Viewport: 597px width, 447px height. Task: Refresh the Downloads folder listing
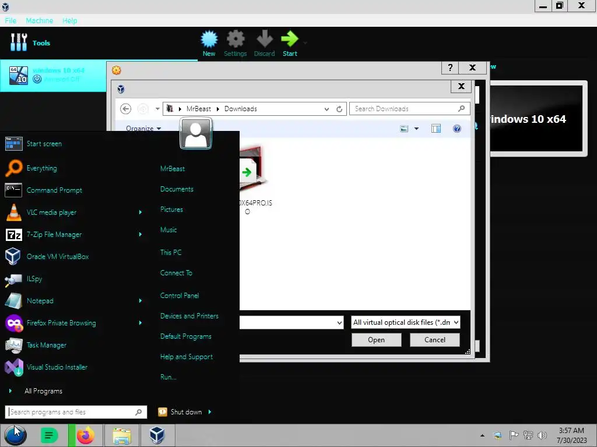tap(339, 109)
